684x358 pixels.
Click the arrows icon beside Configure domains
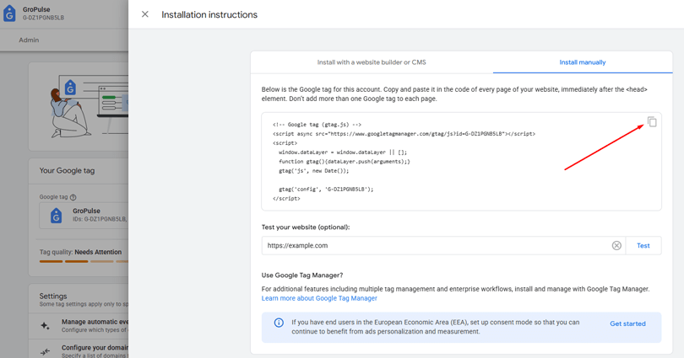tap(45, 351)
